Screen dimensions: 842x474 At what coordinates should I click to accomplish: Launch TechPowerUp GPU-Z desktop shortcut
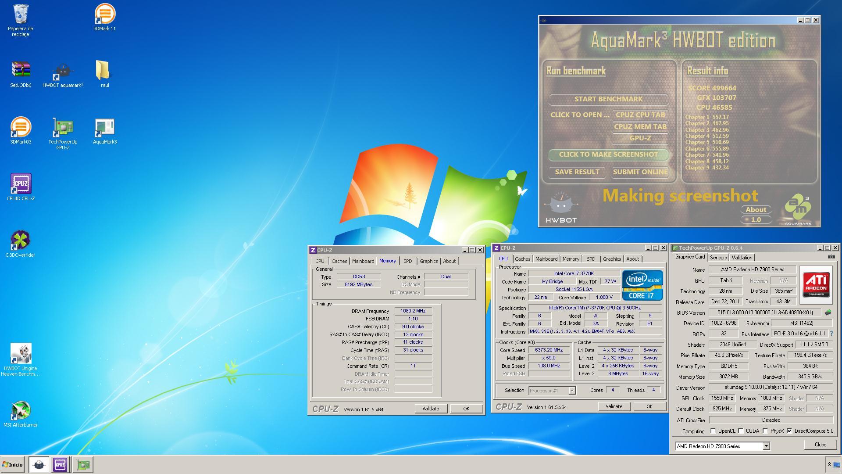click(x=63, y=133)
